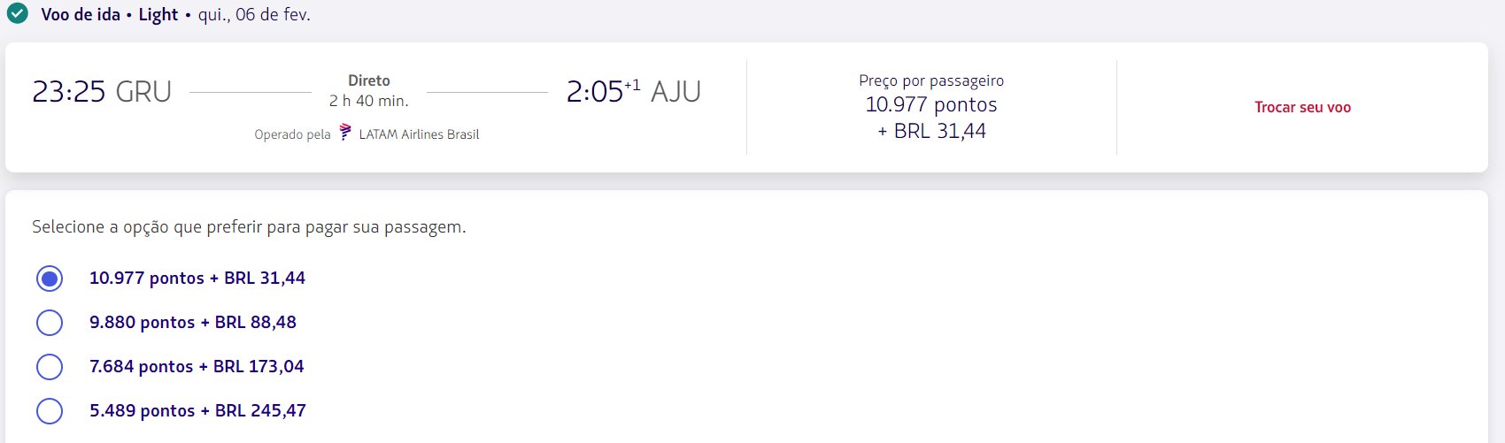Click the Voo de ida heading text
The width and height of the screenshot is (1505, 443).
pyautogui.click(x=81, y=14)
